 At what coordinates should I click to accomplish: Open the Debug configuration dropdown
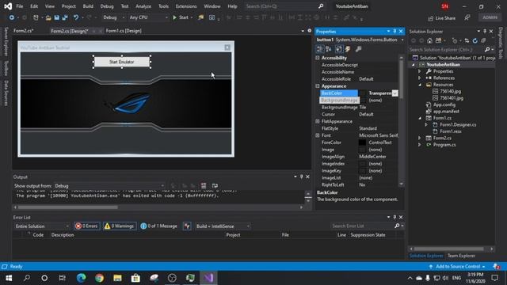tap(114, 17)
